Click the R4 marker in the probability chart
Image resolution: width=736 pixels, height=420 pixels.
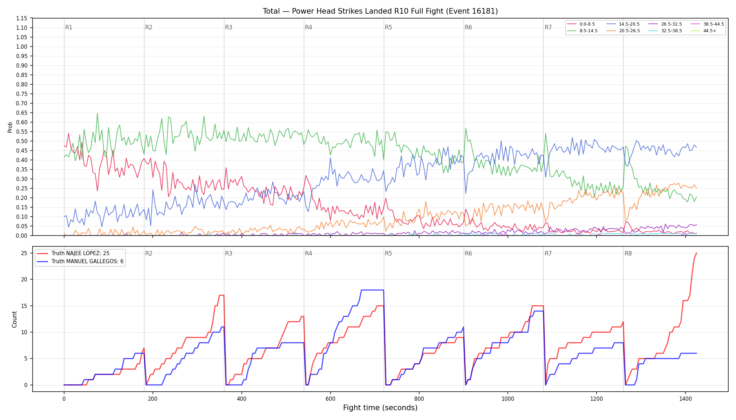click(x=308, y=27)
